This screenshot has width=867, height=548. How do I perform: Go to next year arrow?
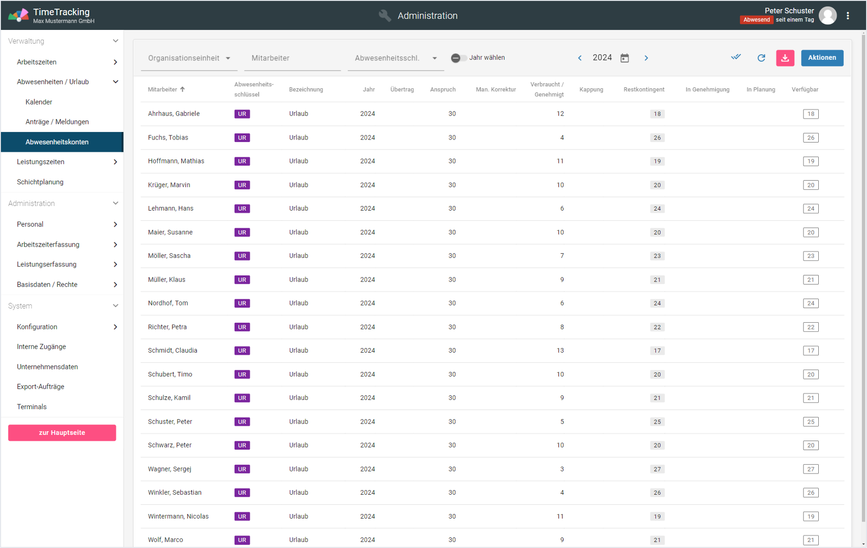pos(646,58)
